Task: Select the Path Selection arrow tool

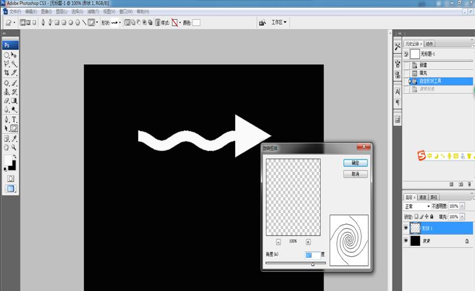Action: click(x=7, y=128)
